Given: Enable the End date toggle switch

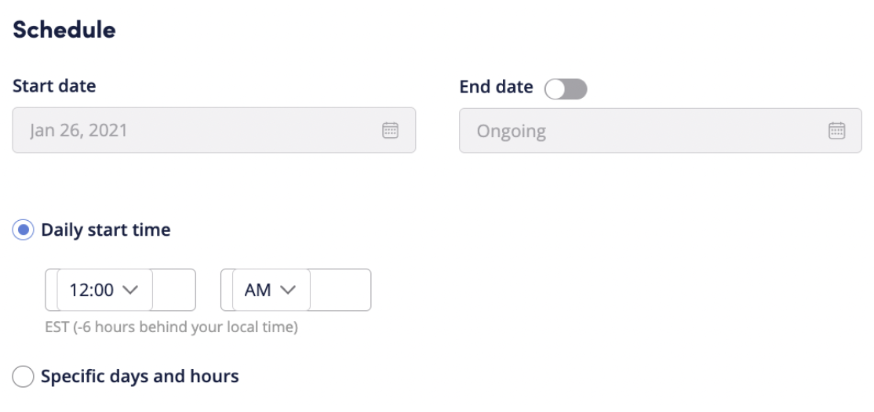Looking at the screenshot, I should 566,89.
